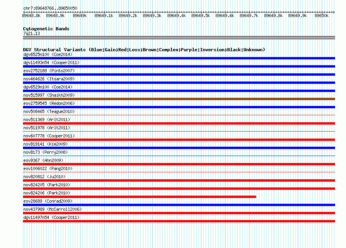Click the 89649.4k ruler tick label
The height and width of the screenshot is (248, 346).
(176, 16)
